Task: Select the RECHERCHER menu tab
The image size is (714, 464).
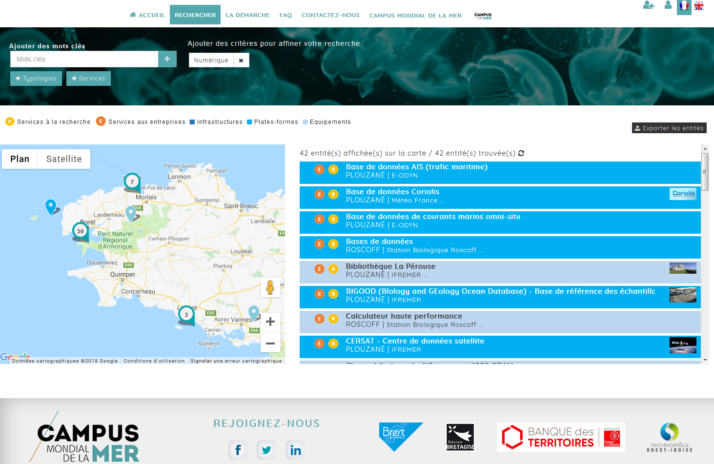Action: click(x=195, y=15)
